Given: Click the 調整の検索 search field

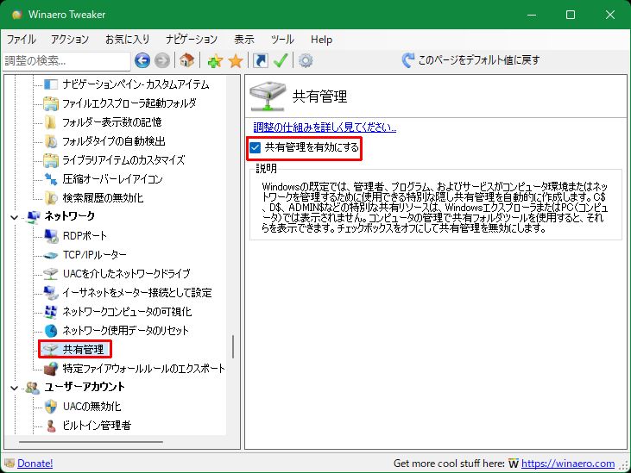Looking at the screenshot, I should click(66, 60).
